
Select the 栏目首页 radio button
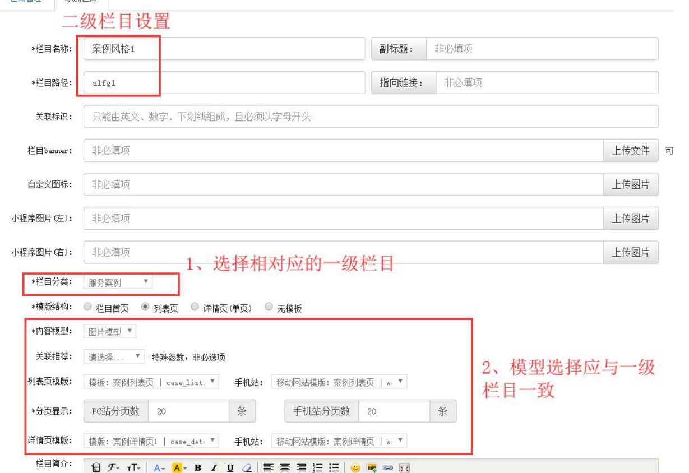coord(87,307)
